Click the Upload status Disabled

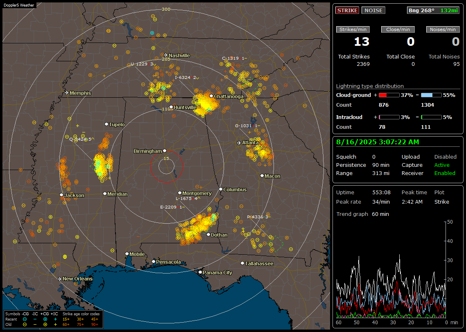click(445, 157)
